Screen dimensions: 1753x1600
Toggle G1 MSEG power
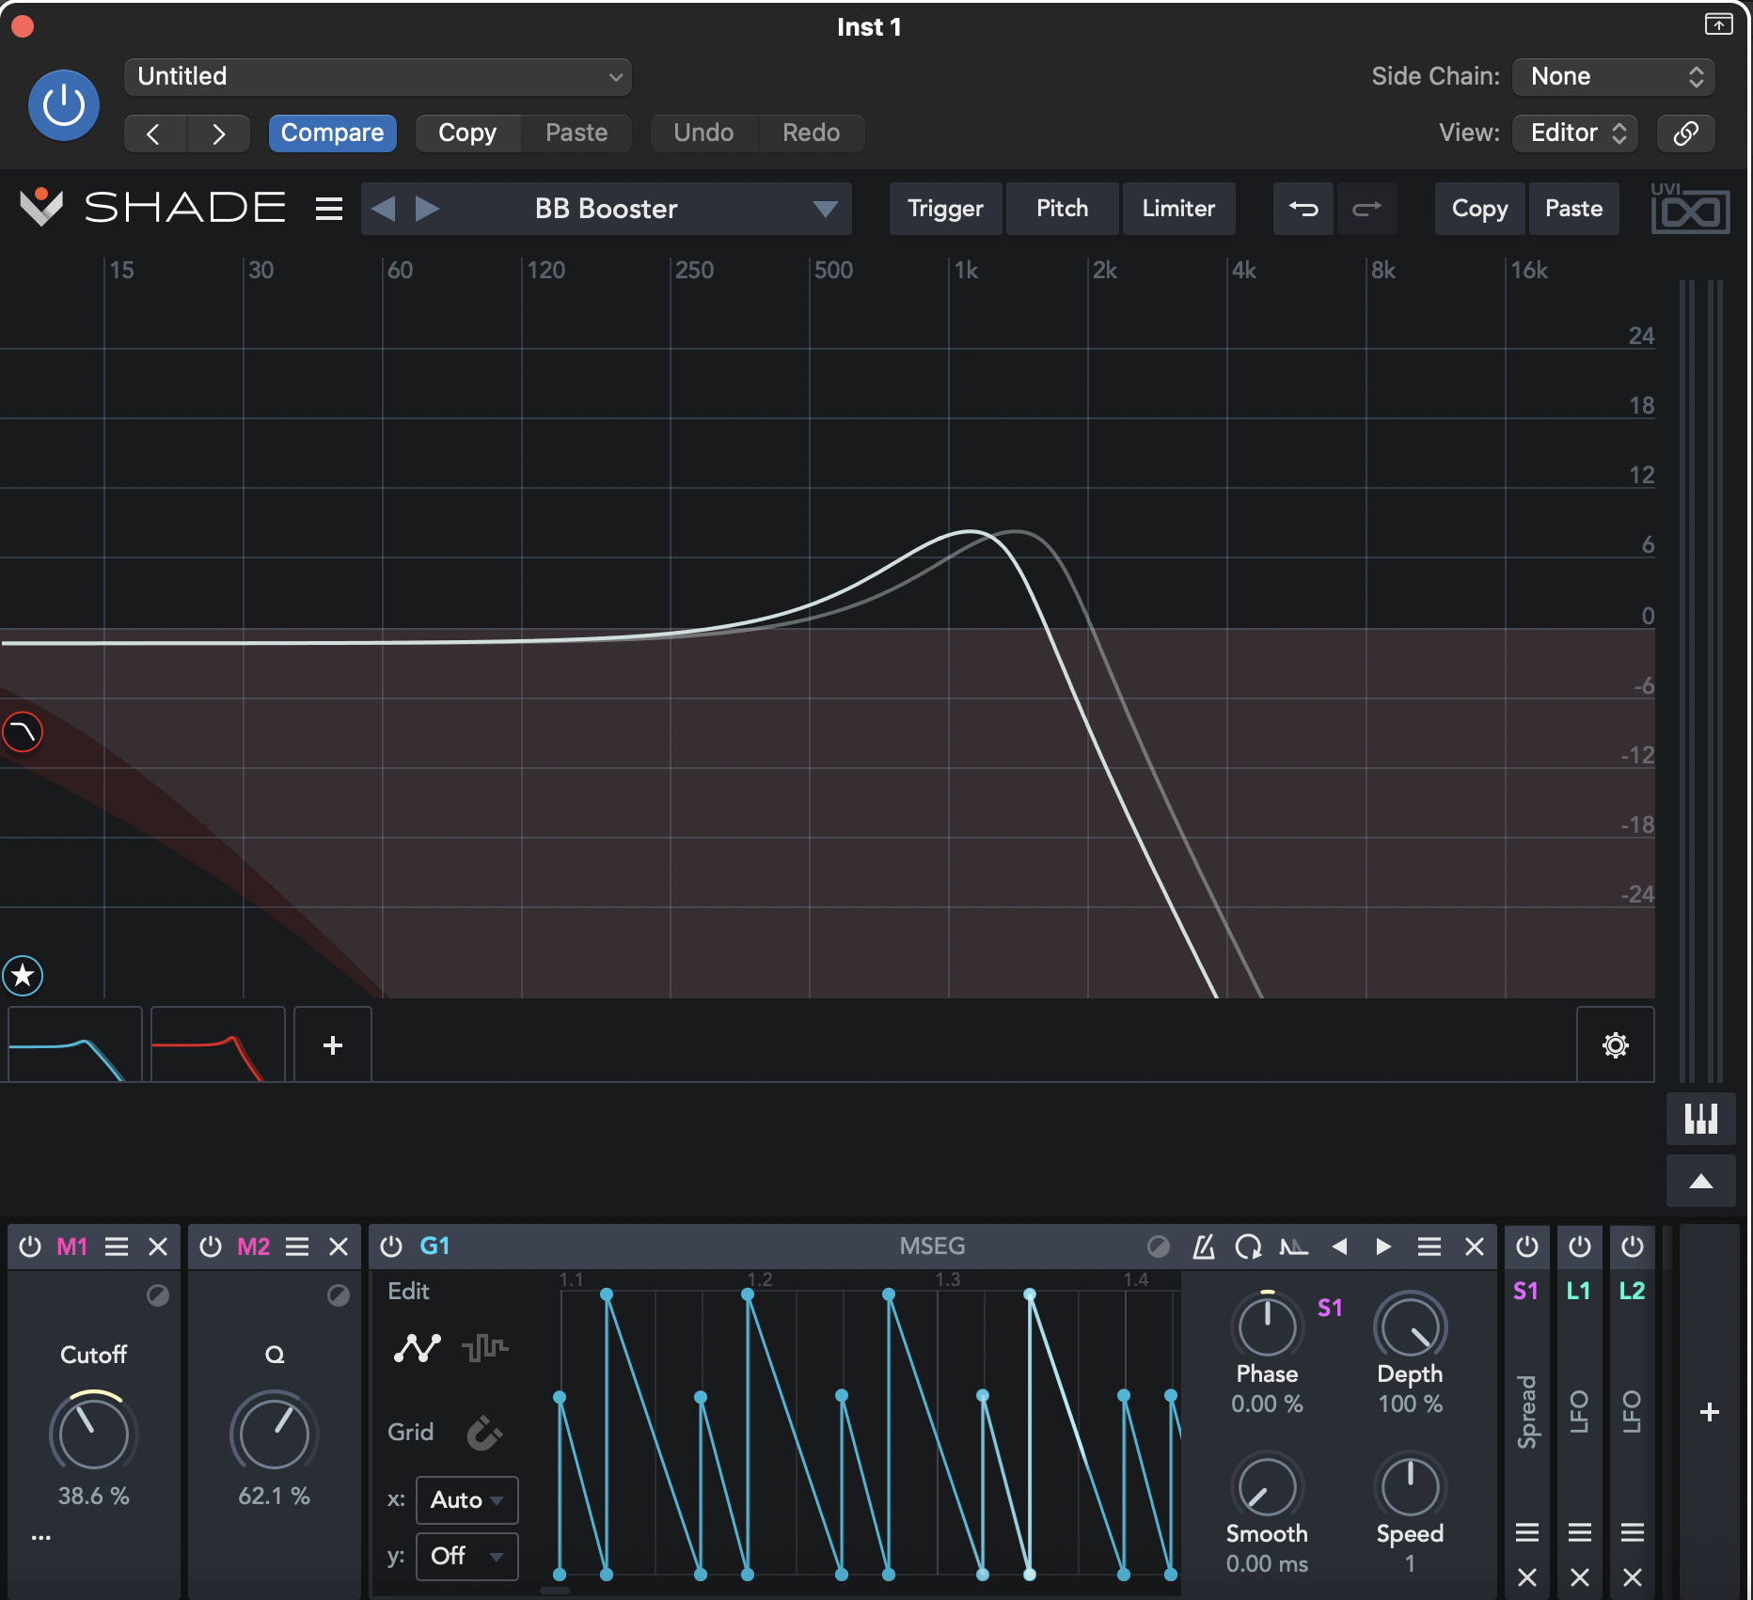391,1247
